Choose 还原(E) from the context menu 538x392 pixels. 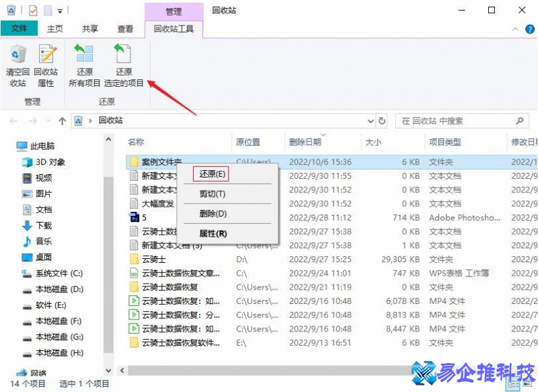point(212,173)
